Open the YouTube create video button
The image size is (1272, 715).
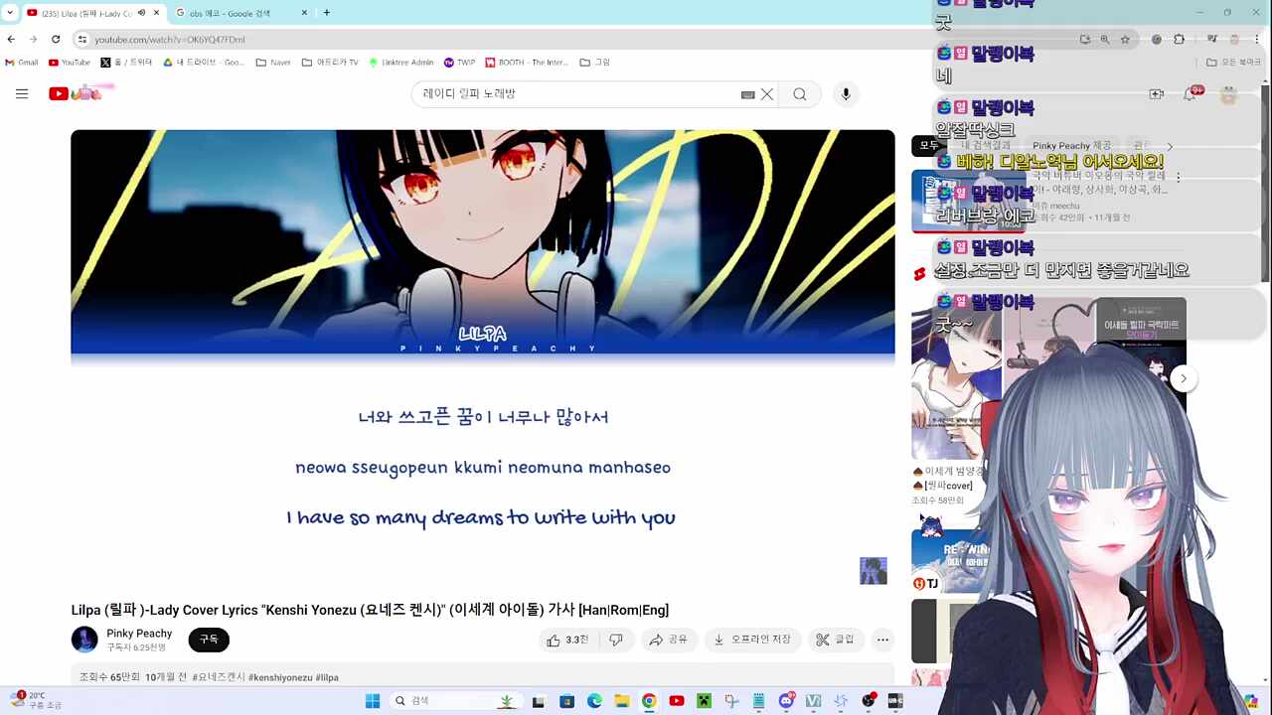tap(1156, 94)
